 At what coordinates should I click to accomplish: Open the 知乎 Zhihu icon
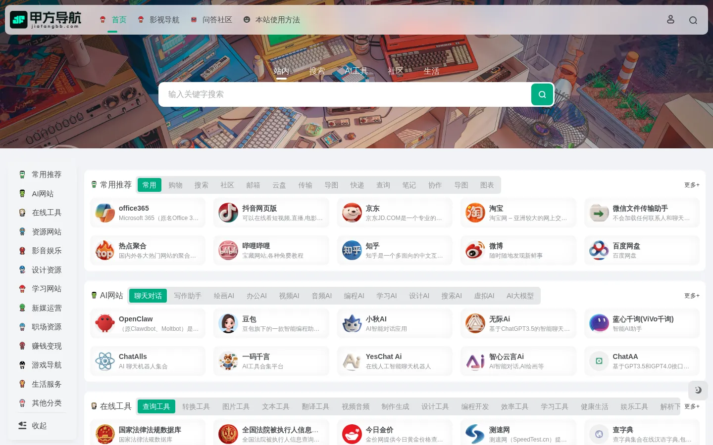(x=352, y=251)
